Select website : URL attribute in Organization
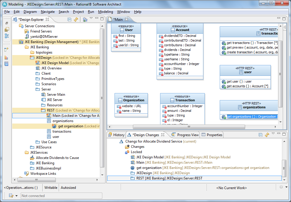 point(131,106)
